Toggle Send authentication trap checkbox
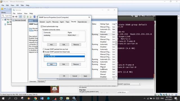 (x=42, y=26)
